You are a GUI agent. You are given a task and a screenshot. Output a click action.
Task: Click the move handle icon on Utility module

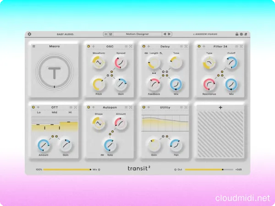(148, 107)
